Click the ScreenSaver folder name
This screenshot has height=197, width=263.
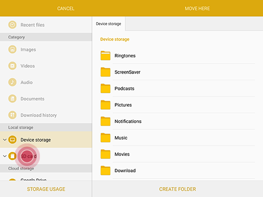pos(127,72)
